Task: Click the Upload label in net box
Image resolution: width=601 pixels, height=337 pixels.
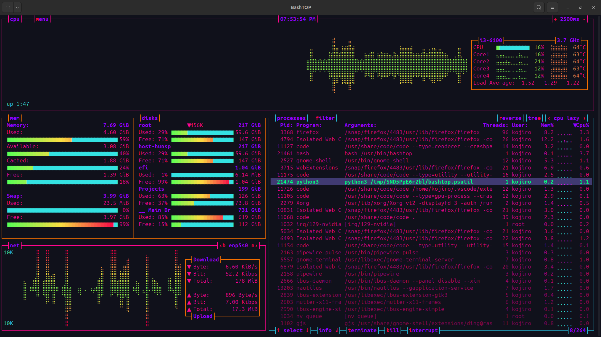Action: tap(203, 316)
